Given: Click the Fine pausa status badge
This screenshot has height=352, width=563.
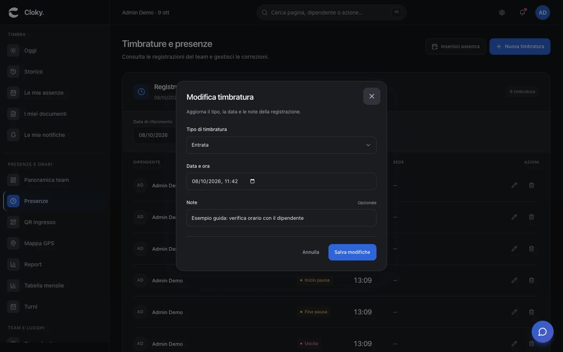Looking at the screenshot, I should [314, 312].
